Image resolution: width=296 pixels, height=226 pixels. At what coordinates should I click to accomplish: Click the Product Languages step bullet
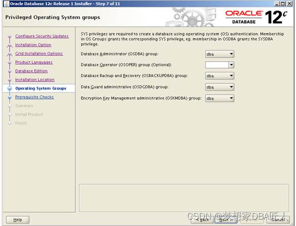point(10,63)
